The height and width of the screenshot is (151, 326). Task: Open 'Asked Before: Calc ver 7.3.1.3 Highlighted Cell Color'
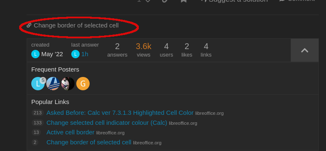click(120, 113)
